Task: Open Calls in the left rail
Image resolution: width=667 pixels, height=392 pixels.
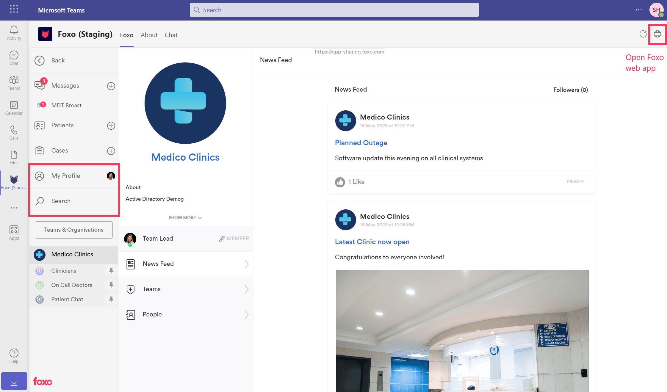Action: click(14, 133)
